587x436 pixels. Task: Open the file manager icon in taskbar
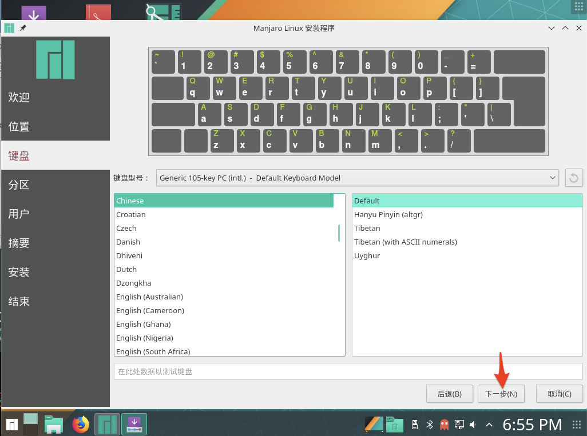click(54, 425)
